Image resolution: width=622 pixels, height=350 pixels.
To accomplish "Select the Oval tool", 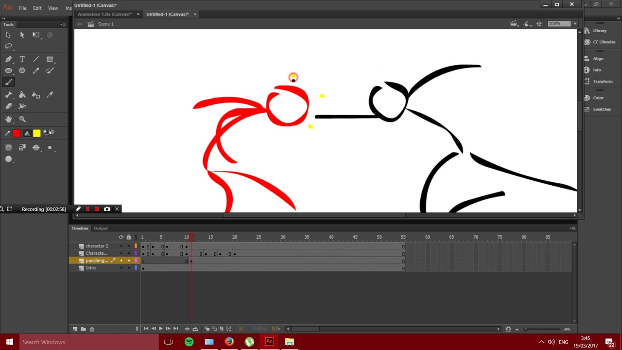I will [8, 70].
